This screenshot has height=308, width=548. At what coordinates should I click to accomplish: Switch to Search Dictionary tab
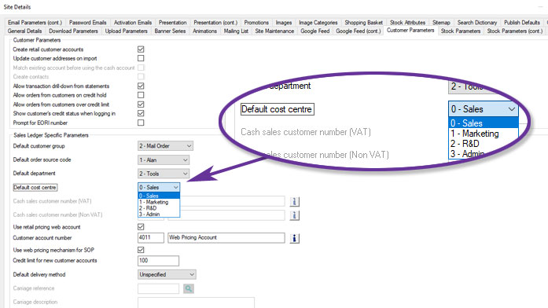(477, 22)
